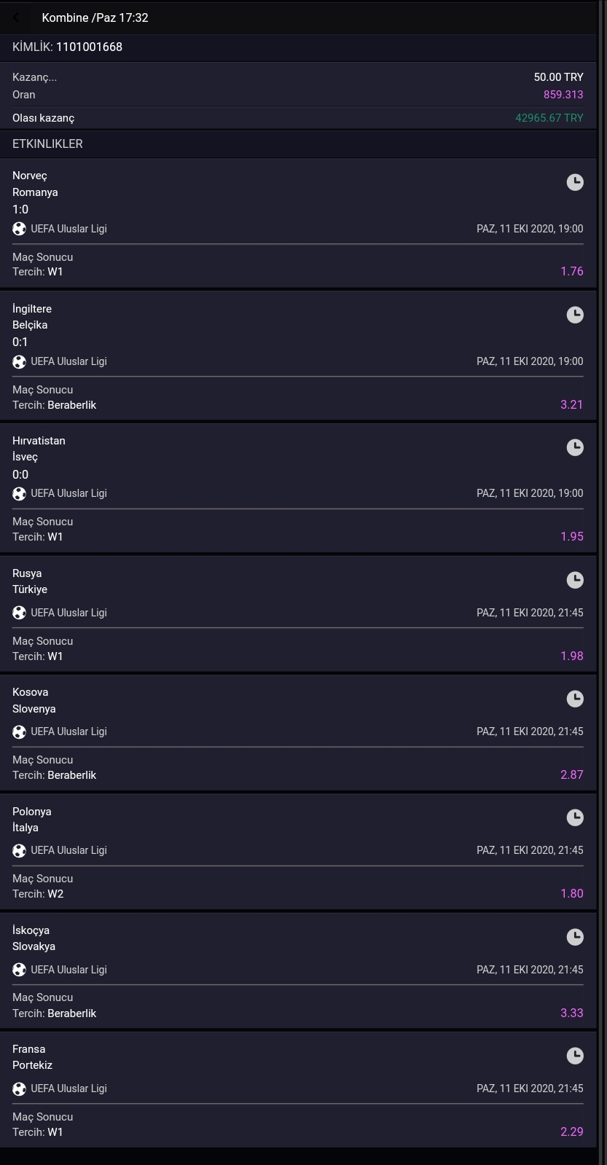The width and height of the screenshot is (607, 1165).
Task: Click clock icon for Hırvatistan-İsveç match
Action: (x=575, y=447)
